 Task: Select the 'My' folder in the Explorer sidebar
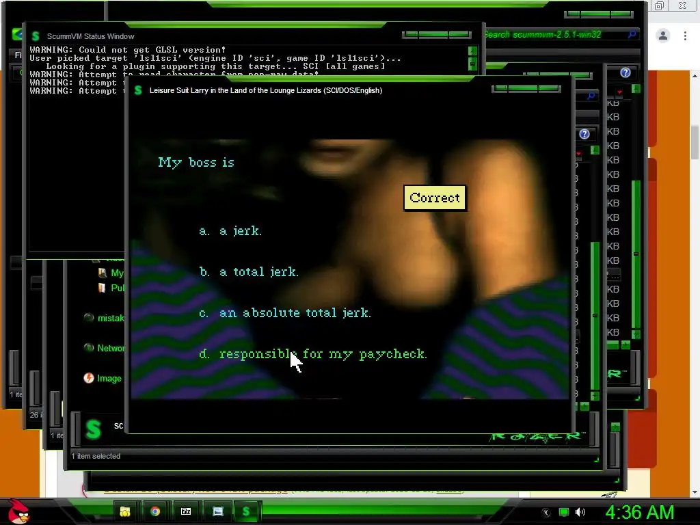[111, 273]
